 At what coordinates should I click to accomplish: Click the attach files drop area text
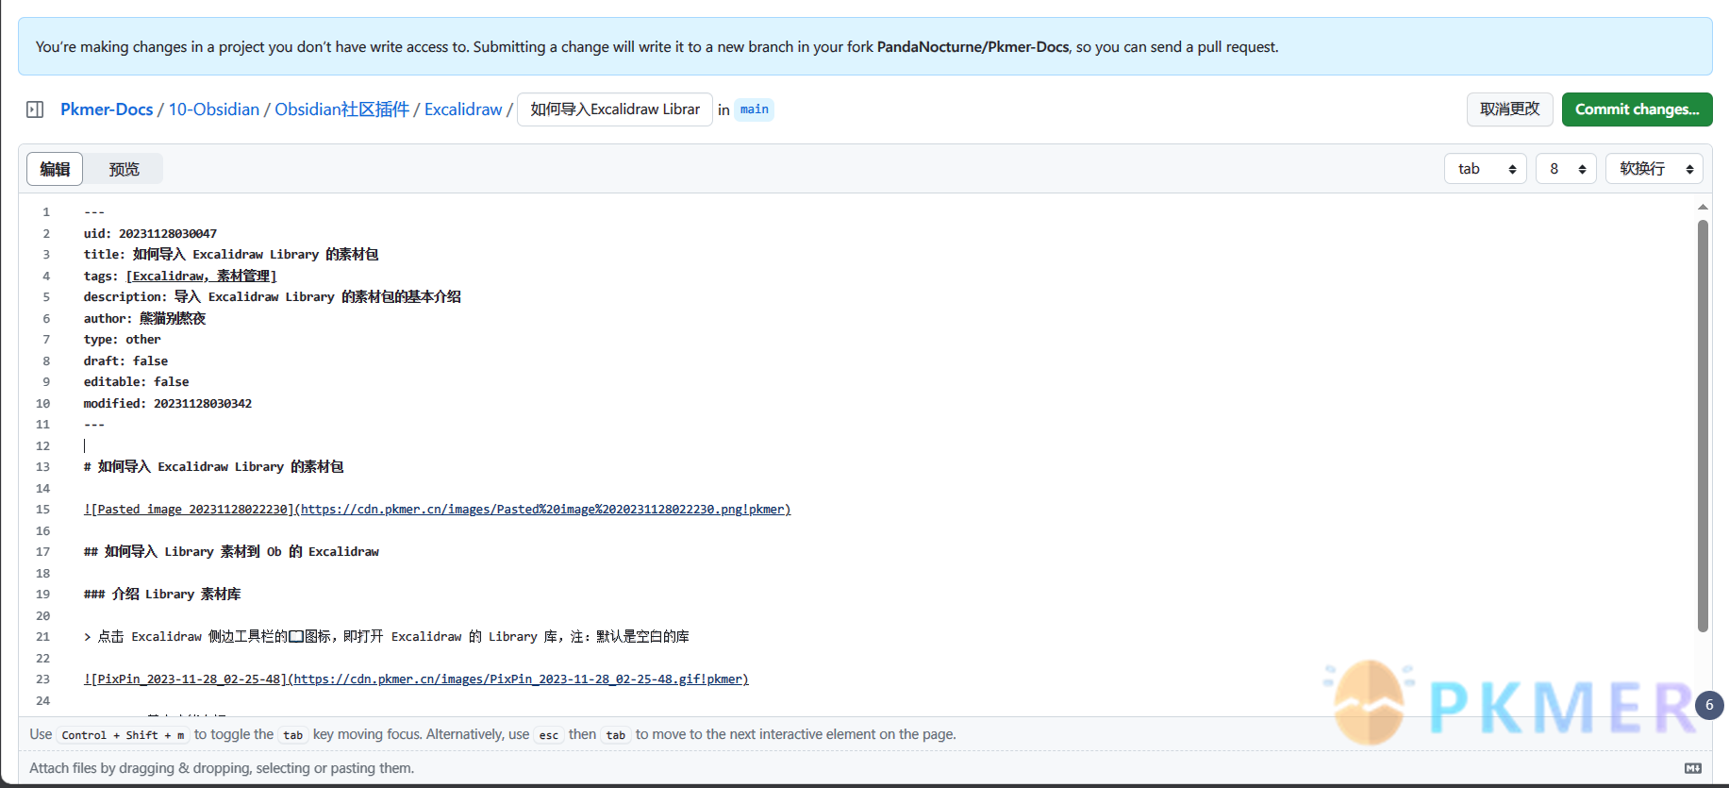[x=222, y=768]
